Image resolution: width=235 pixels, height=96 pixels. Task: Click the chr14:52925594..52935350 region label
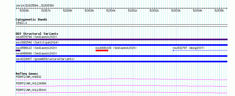[35, 6]
